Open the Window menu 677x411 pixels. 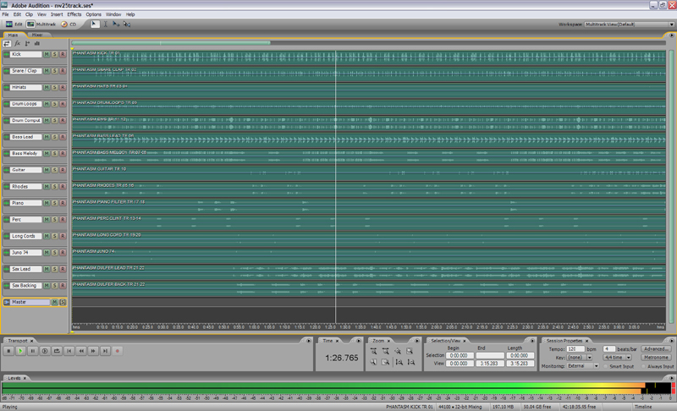coord(113,14)
